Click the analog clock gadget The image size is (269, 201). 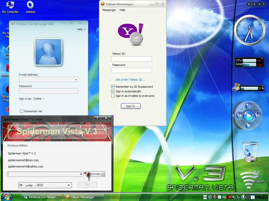(x=250, y=30)
